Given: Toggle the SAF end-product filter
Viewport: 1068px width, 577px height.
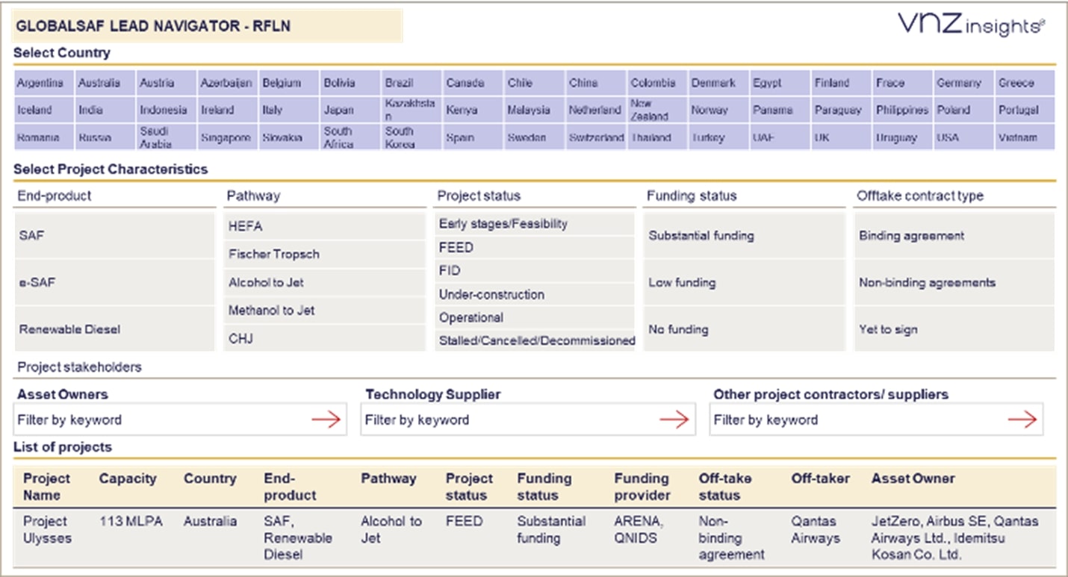Looking at the screenshot, I should (x=112, y=235).
